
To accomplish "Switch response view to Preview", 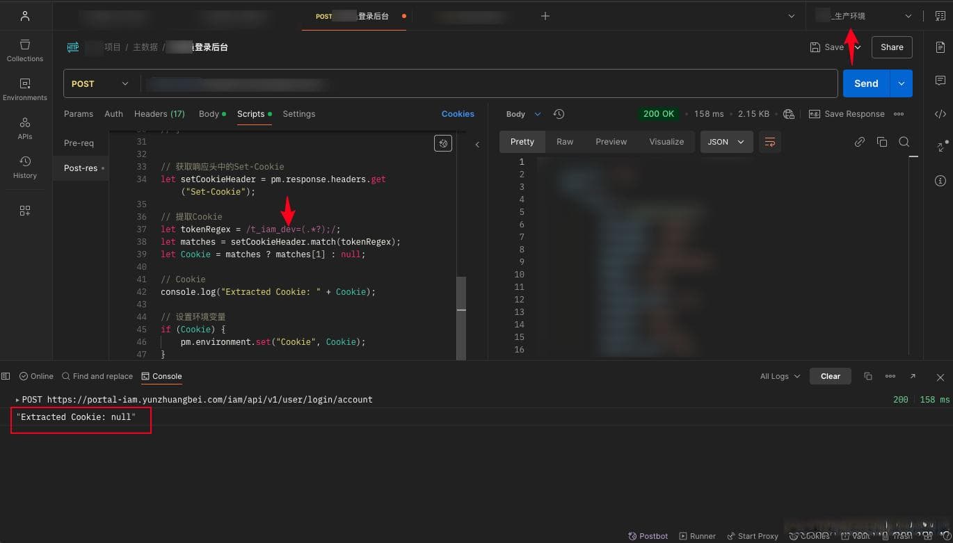I will 611,142.
